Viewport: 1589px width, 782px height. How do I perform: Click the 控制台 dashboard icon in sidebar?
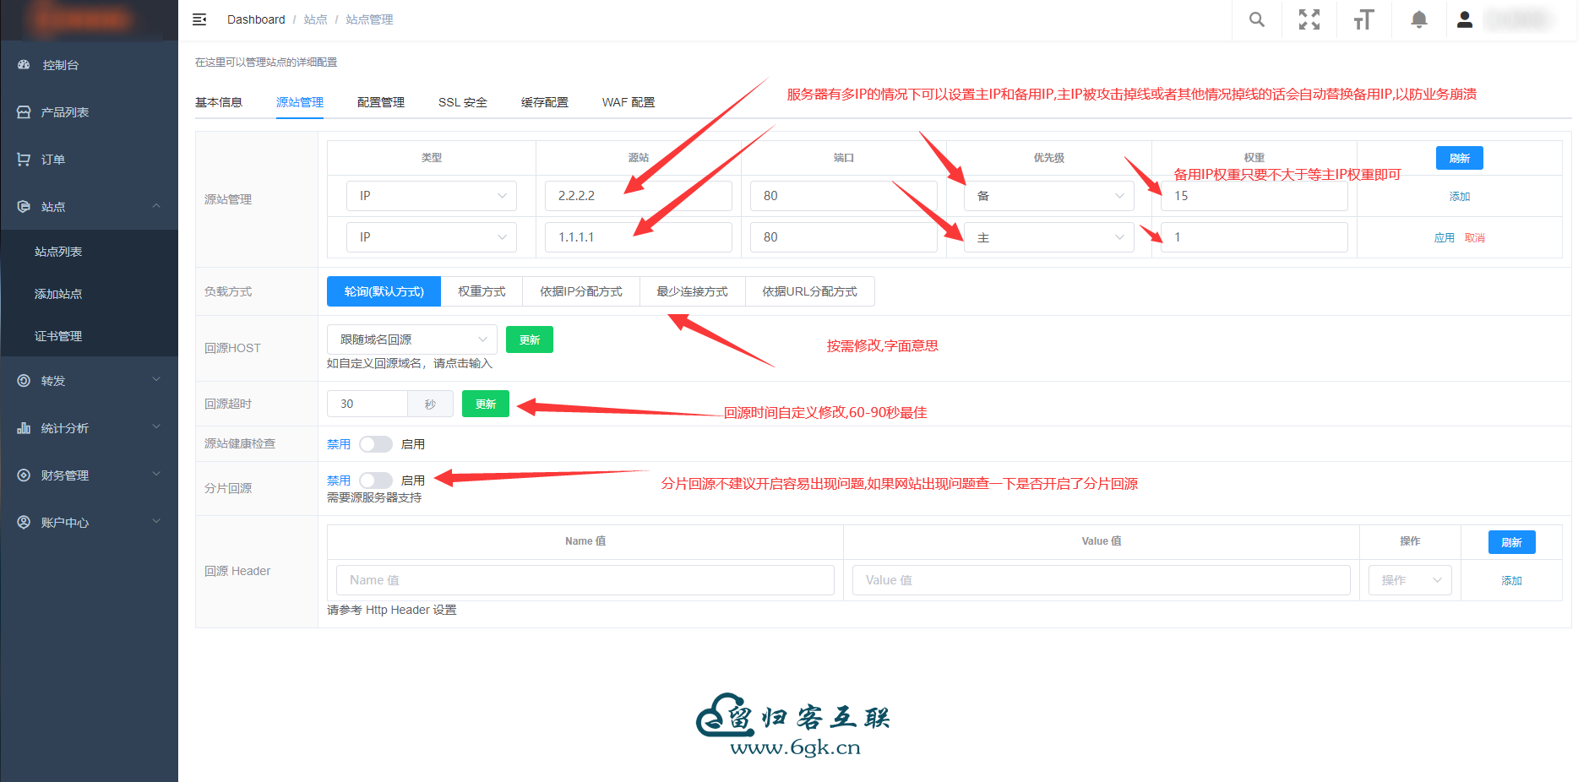(x=24, y=65)
